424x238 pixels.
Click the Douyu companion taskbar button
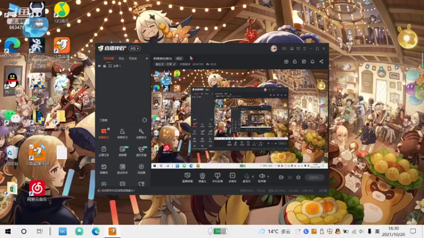pyautogui.click(x=112, y=231)
